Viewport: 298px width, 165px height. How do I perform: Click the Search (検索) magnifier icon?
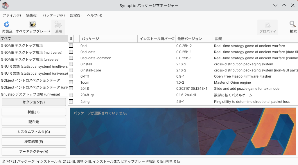tap(293, 24)
